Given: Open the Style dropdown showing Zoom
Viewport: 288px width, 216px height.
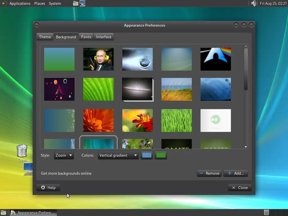Looking at the screenshot, I should (64, 155).
